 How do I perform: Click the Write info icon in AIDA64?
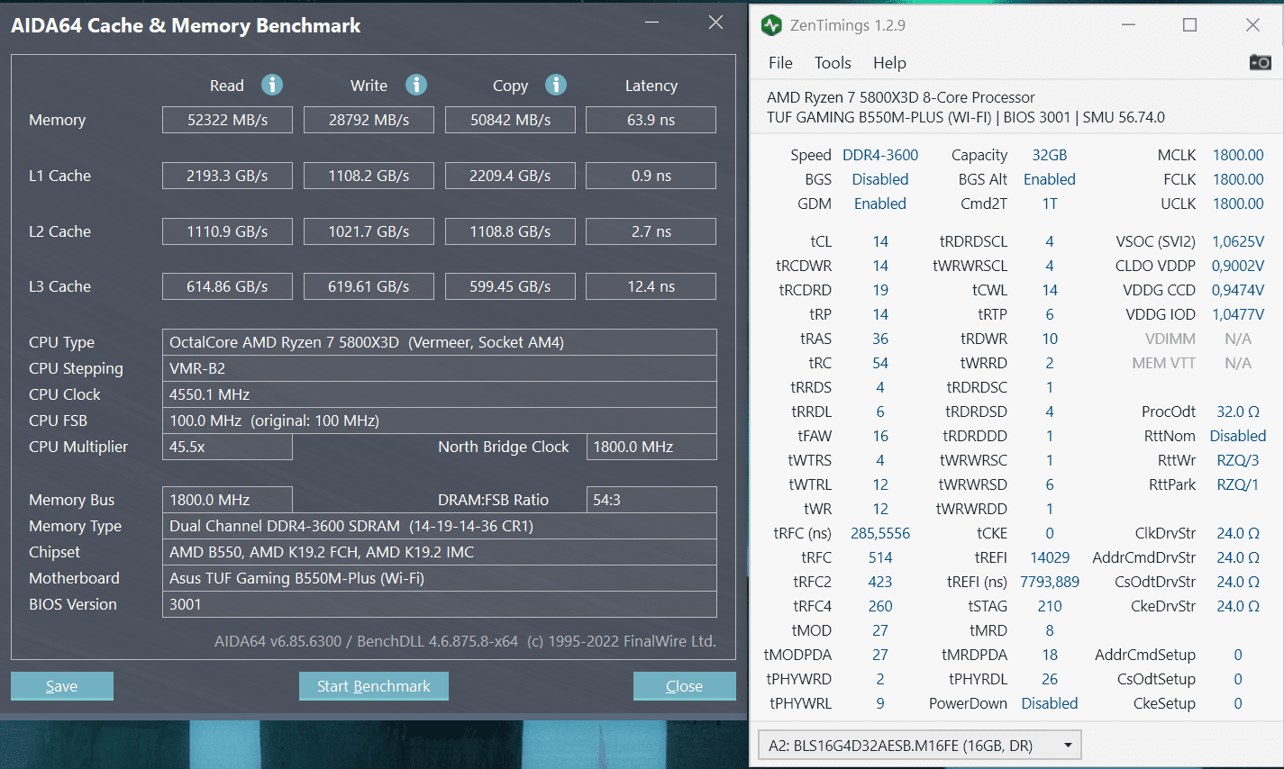click(416, 85)
